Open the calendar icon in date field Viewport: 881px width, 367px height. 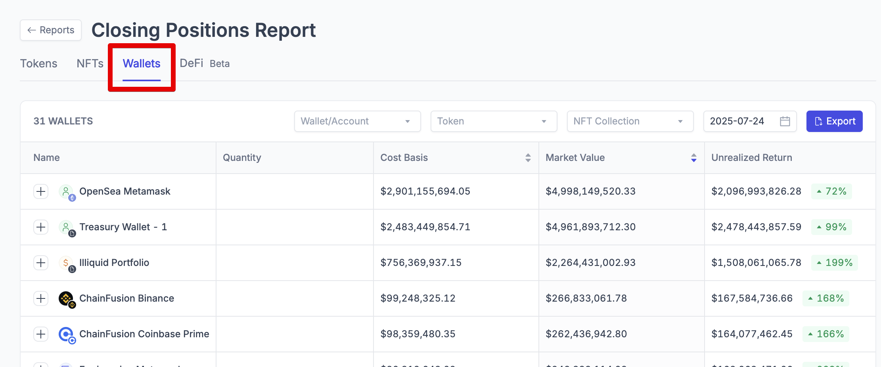pos(785,121)
